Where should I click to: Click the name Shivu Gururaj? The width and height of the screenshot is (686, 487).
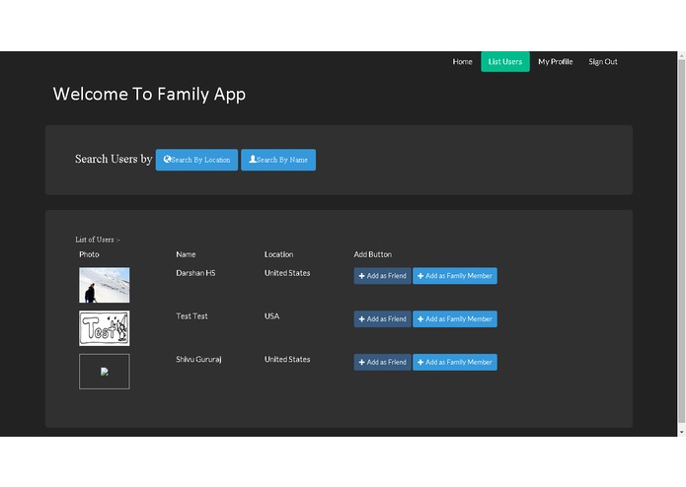(x=198, y=360)
